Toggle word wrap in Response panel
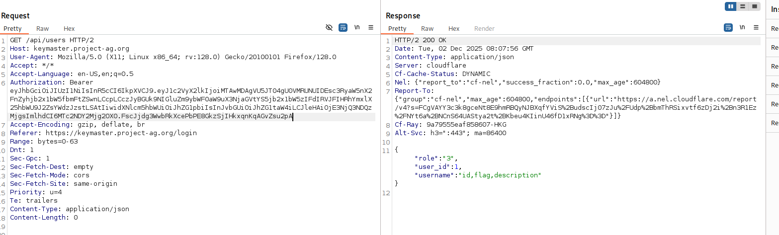779x235 pixels. [x=728, y=28]
